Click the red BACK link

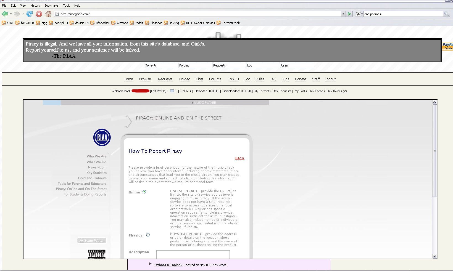(240, 158)
